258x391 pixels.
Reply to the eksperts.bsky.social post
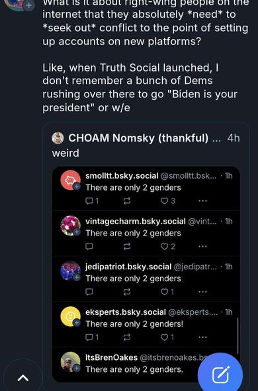(92, 337)
